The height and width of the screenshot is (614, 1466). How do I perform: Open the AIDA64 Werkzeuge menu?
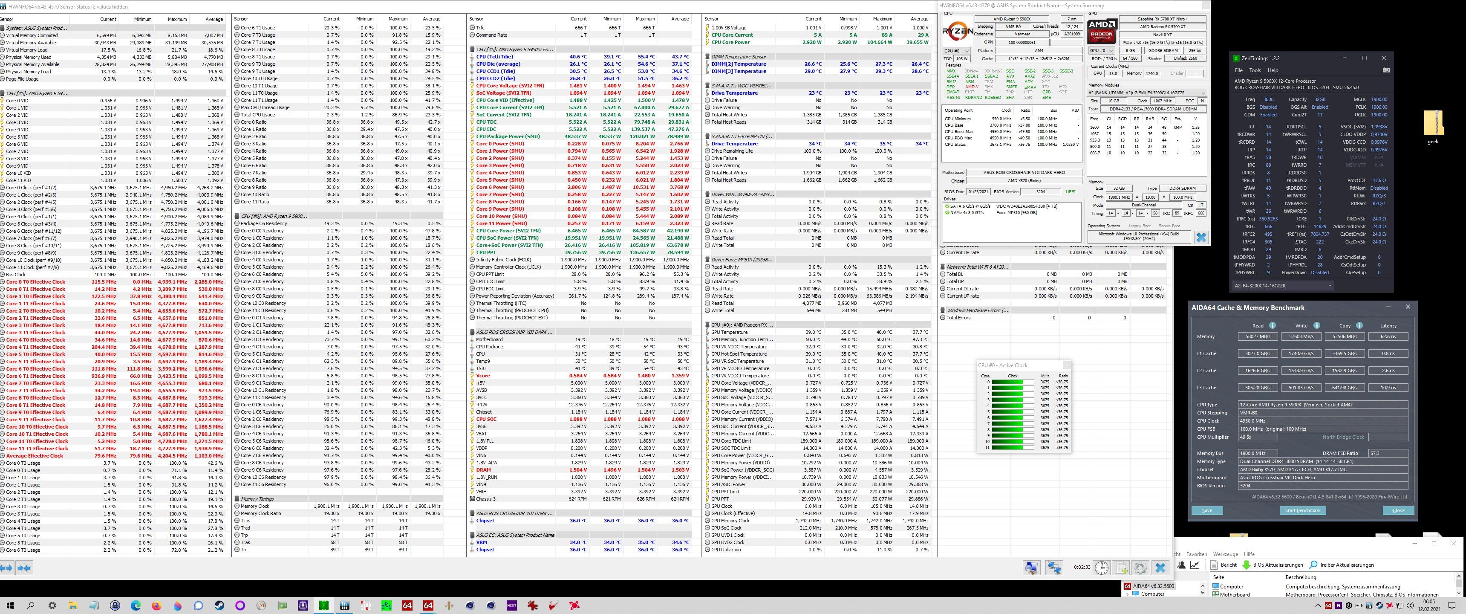tap(1226, 554)
